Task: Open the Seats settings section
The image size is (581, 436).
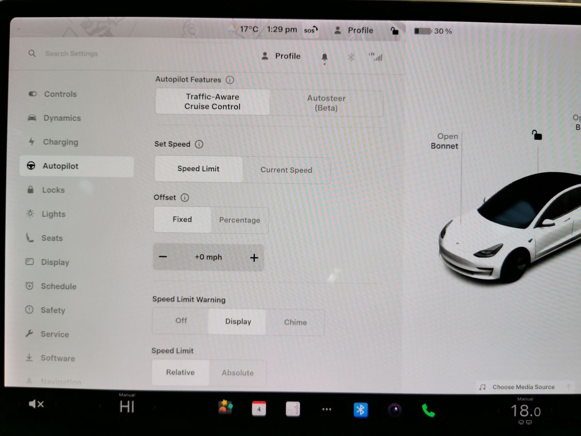Action: 52,238
